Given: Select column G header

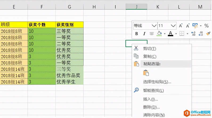Looking at the screenshot, I should 70,7.
